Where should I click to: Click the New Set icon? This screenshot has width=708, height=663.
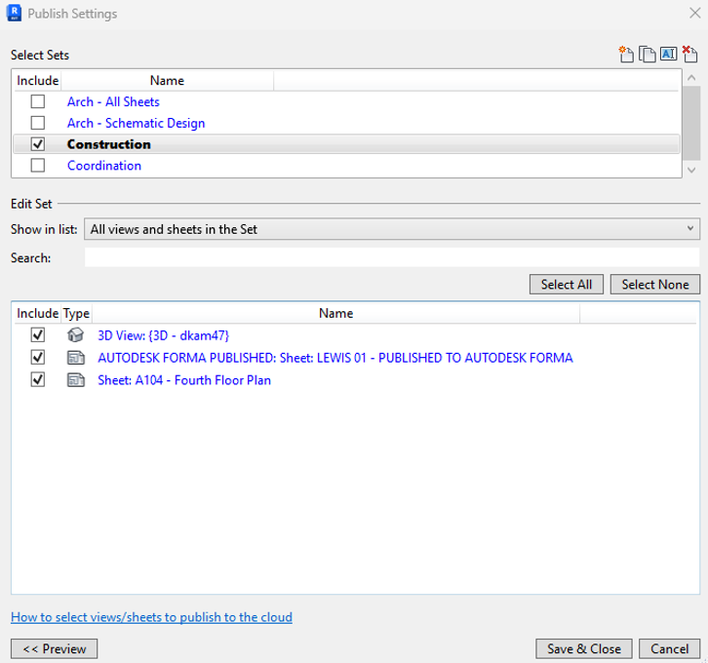pos(626,55)
